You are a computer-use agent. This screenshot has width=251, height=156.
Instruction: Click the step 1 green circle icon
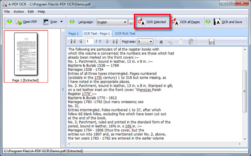(x=10, y=21)
